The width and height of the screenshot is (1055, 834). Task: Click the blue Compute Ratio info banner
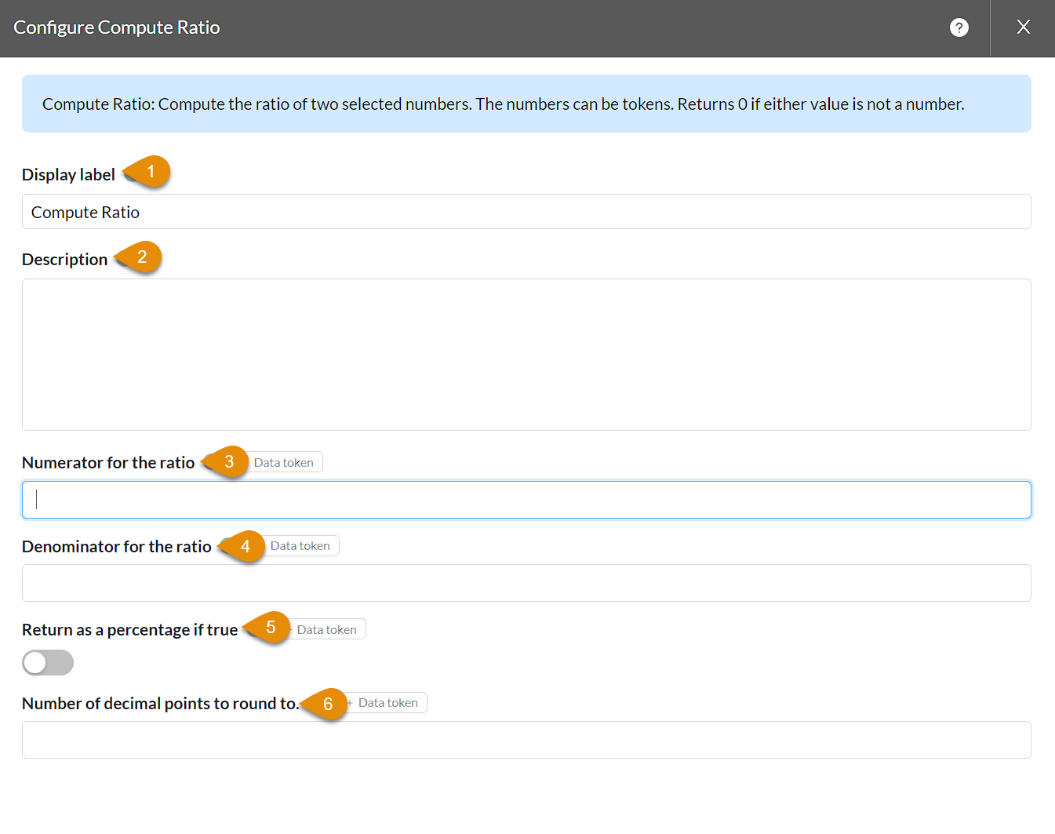pyautogui.click(x=526, y=104)
